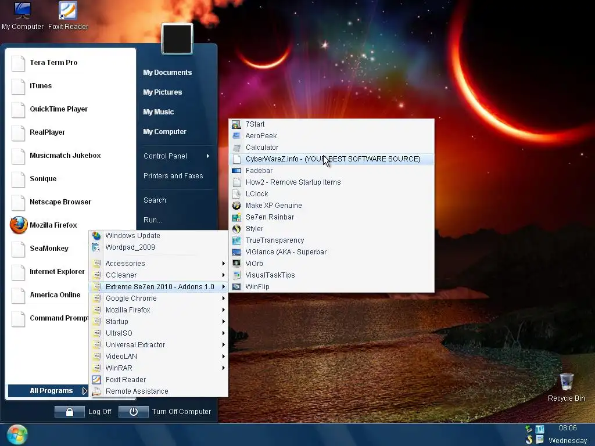Image resolution: width=595 pixels, height=446 pixels.
Task: Open My Documents from Start menu
Action: 167,73
